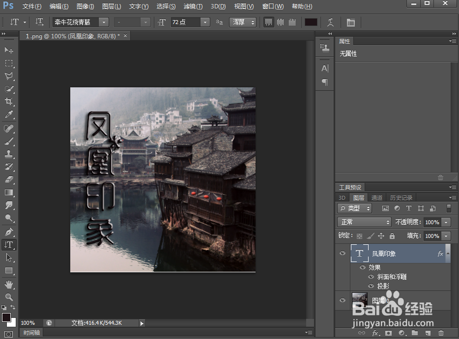Toggle visibility of 投影 effect
The height and width of the screenshot is (339, 459).
pos(371,286)
